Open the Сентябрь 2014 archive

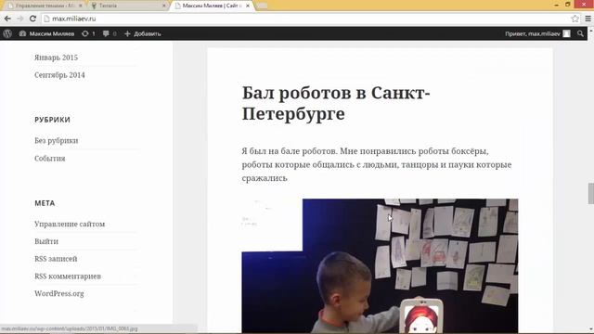59,75
